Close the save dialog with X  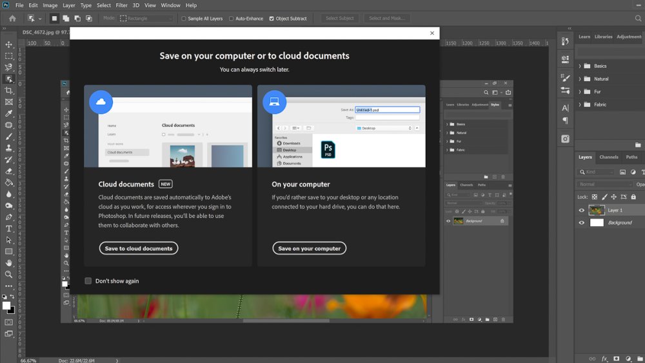pyautogui.click(x=432, y=34)
